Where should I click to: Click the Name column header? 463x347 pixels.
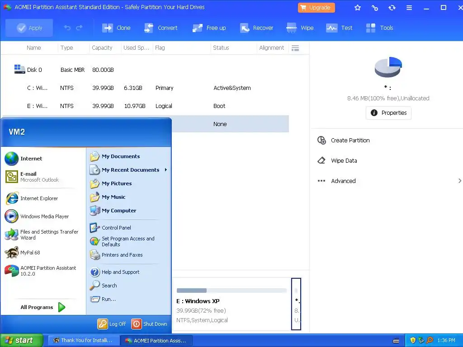click(33, 48)
